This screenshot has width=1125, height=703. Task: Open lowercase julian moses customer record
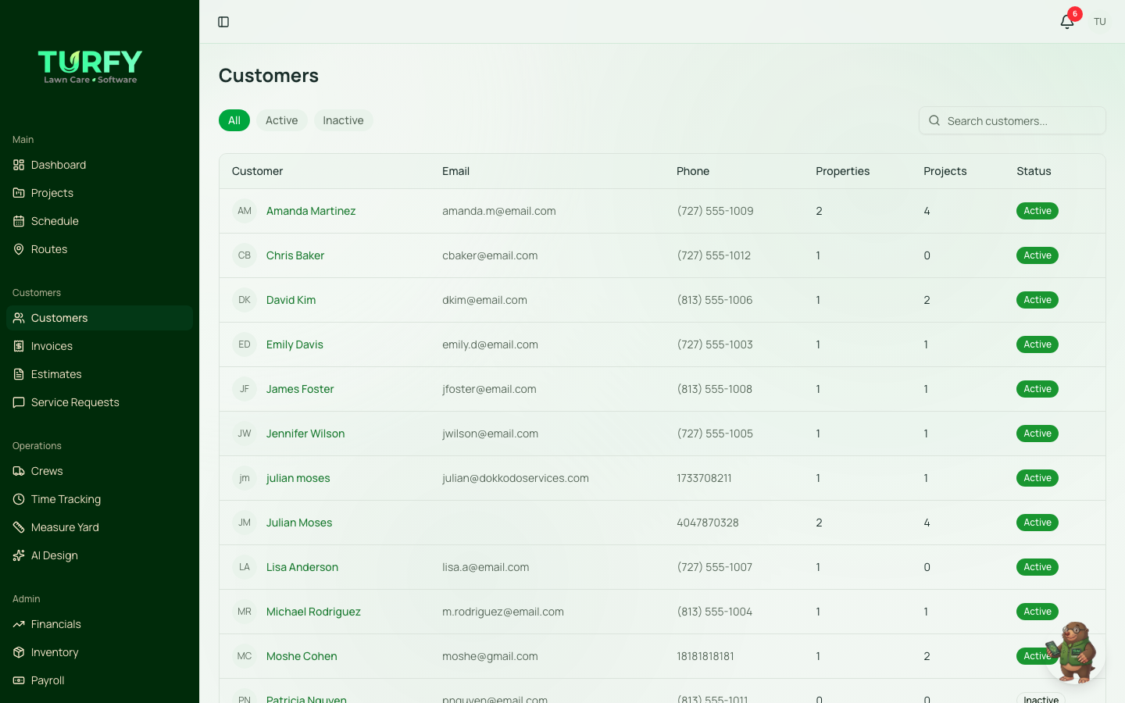pyautogui.click(x=298, y=478)
